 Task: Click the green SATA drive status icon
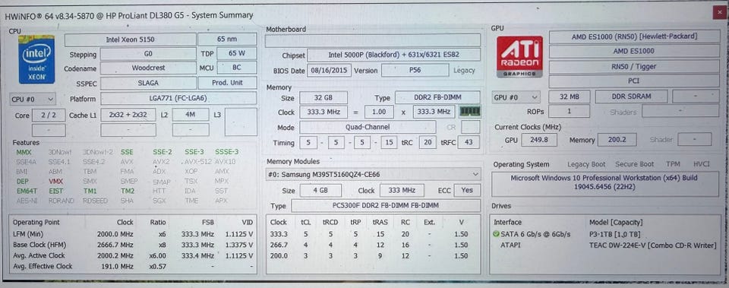coord(496,234)
